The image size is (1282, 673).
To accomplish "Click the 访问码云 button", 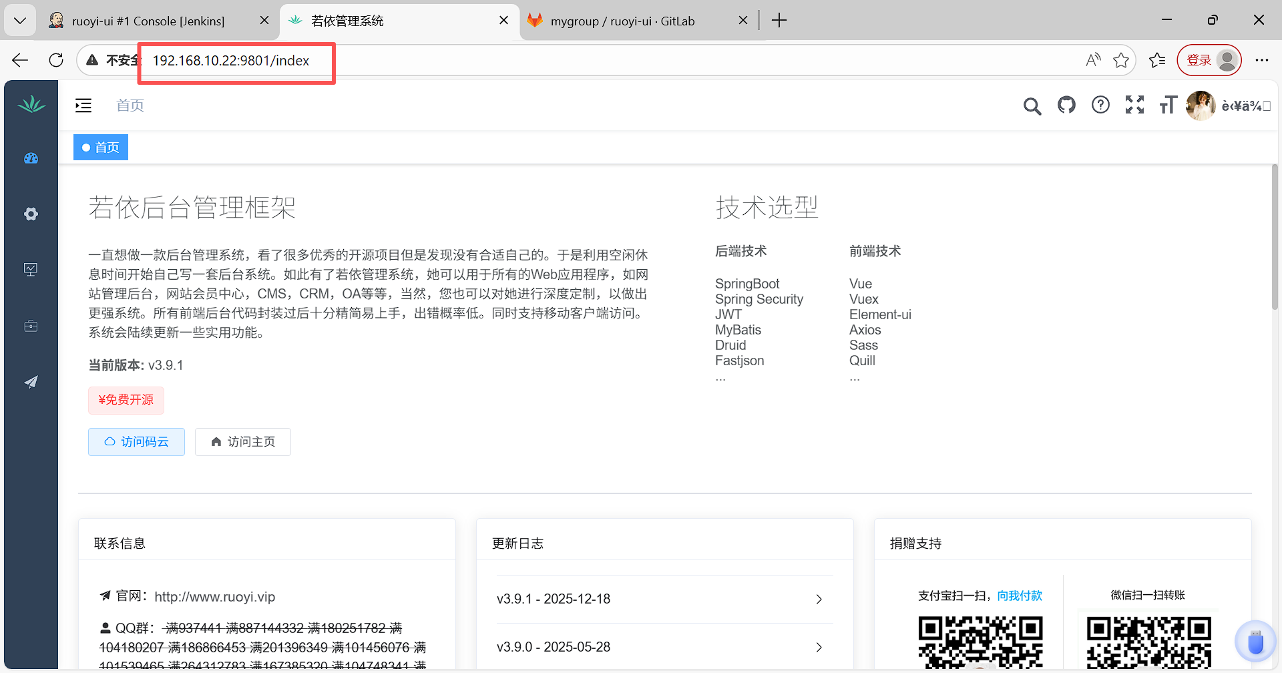I will point(136,442).
